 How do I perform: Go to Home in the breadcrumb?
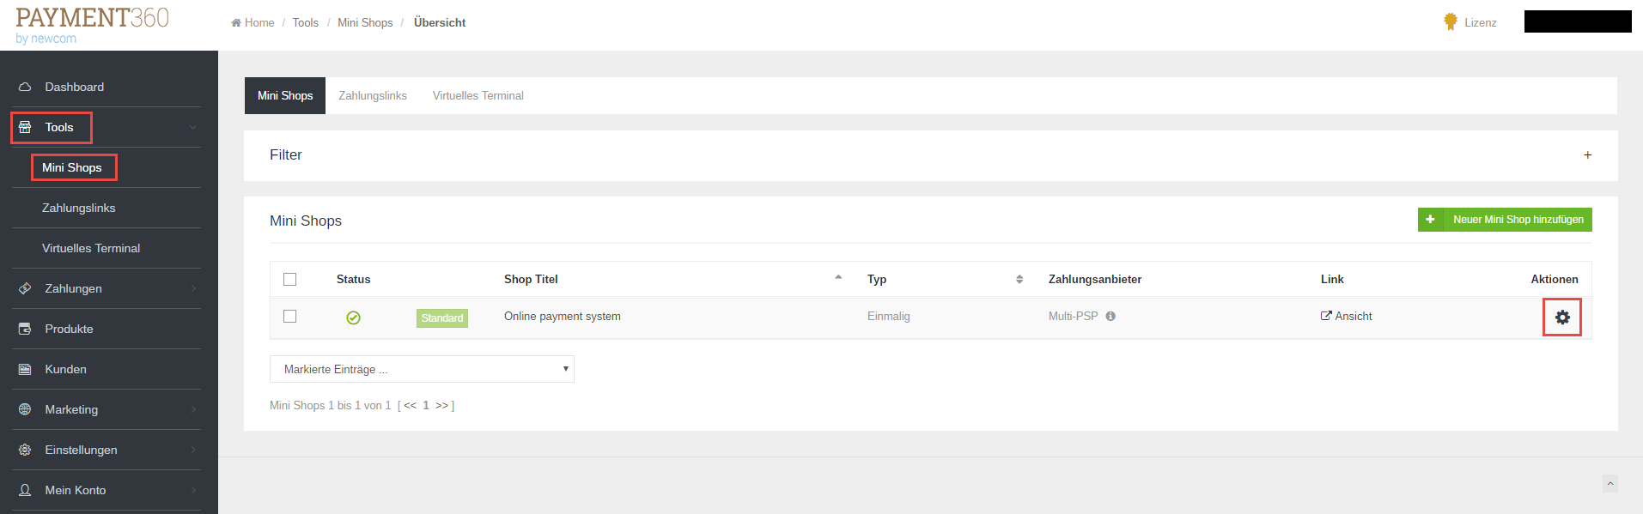(259, 23)
